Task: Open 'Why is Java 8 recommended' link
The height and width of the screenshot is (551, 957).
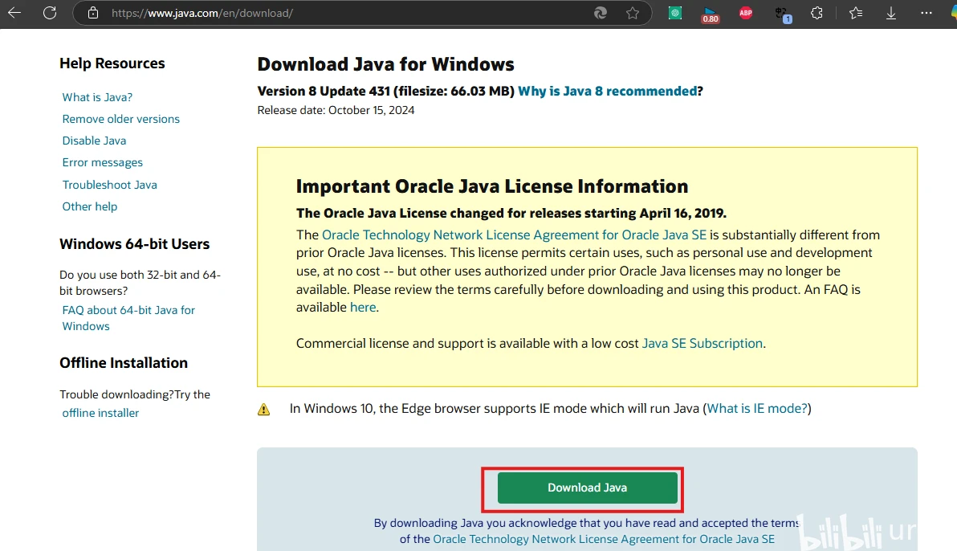Action: click(607, 91)
